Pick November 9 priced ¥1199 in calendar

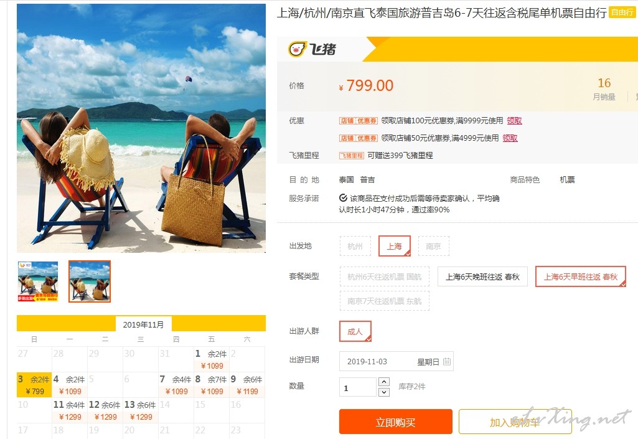(247, 385)
